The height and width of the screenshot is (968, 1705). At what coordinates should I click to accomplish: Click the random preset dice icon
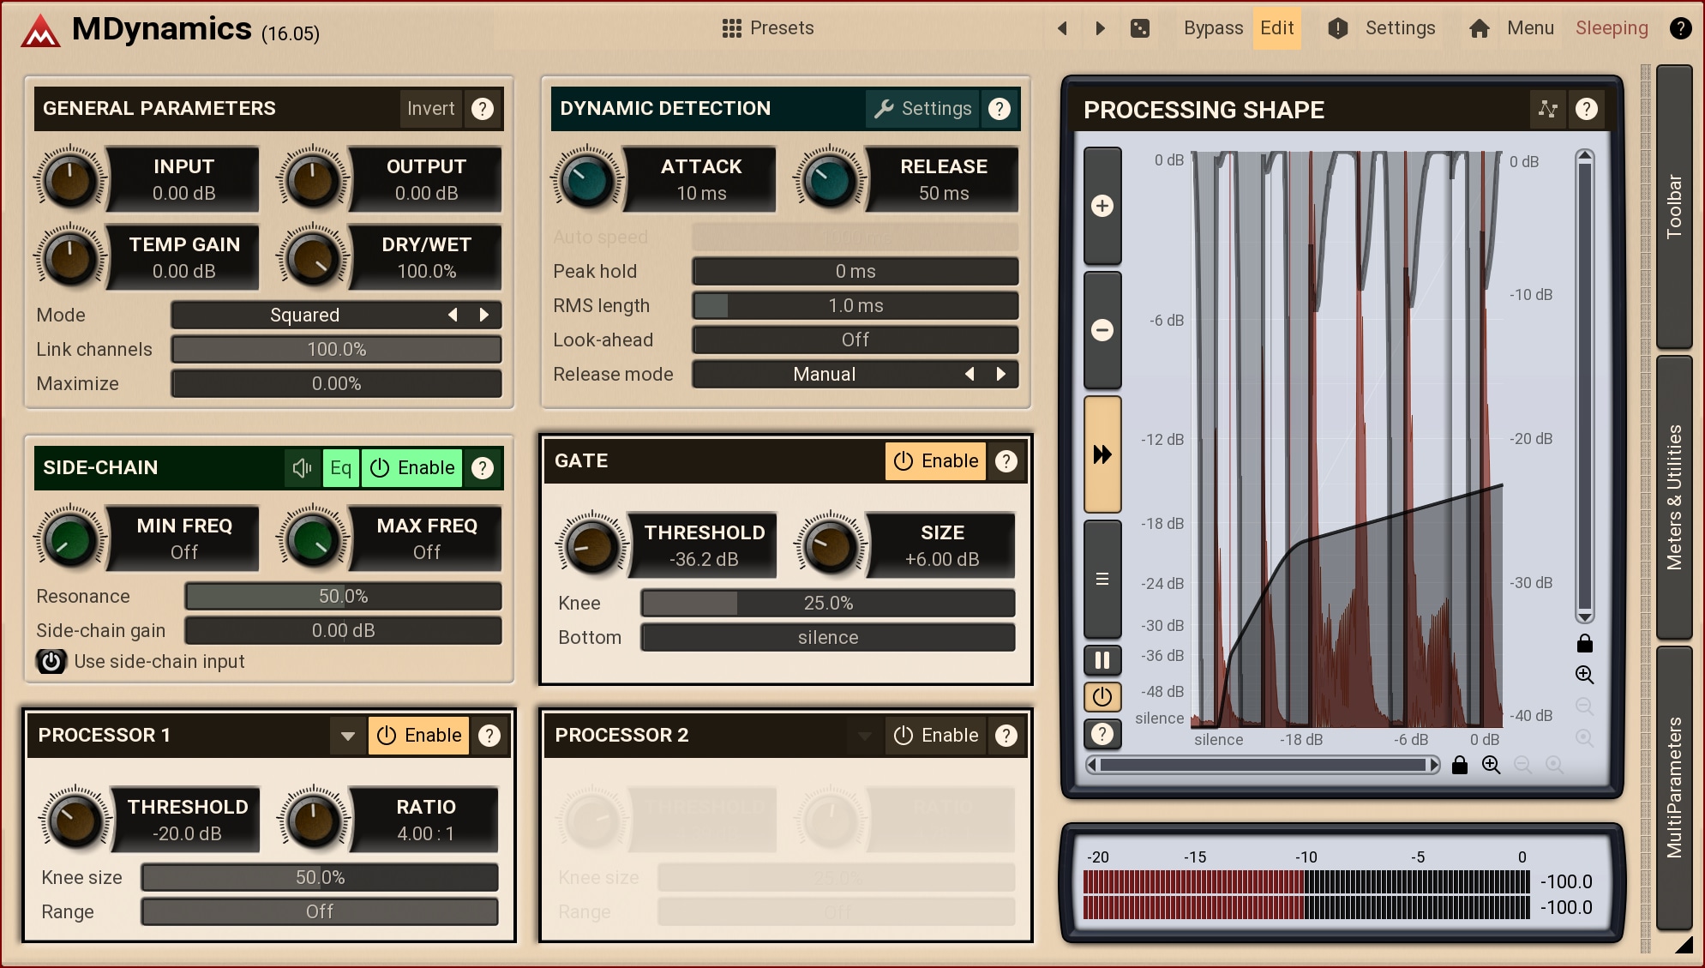tap(1139, 28)
